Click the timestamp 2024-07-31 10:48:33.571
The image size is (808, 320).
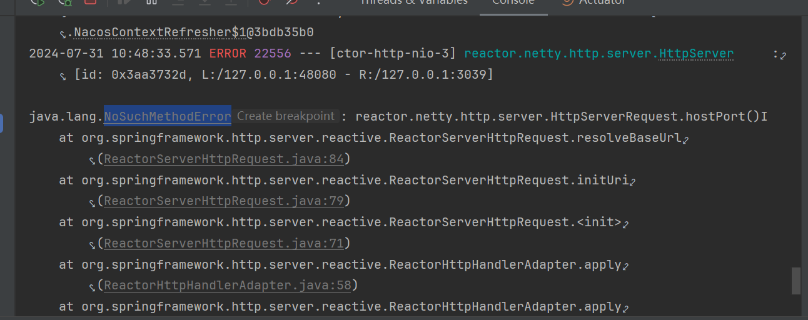point(115,54)
